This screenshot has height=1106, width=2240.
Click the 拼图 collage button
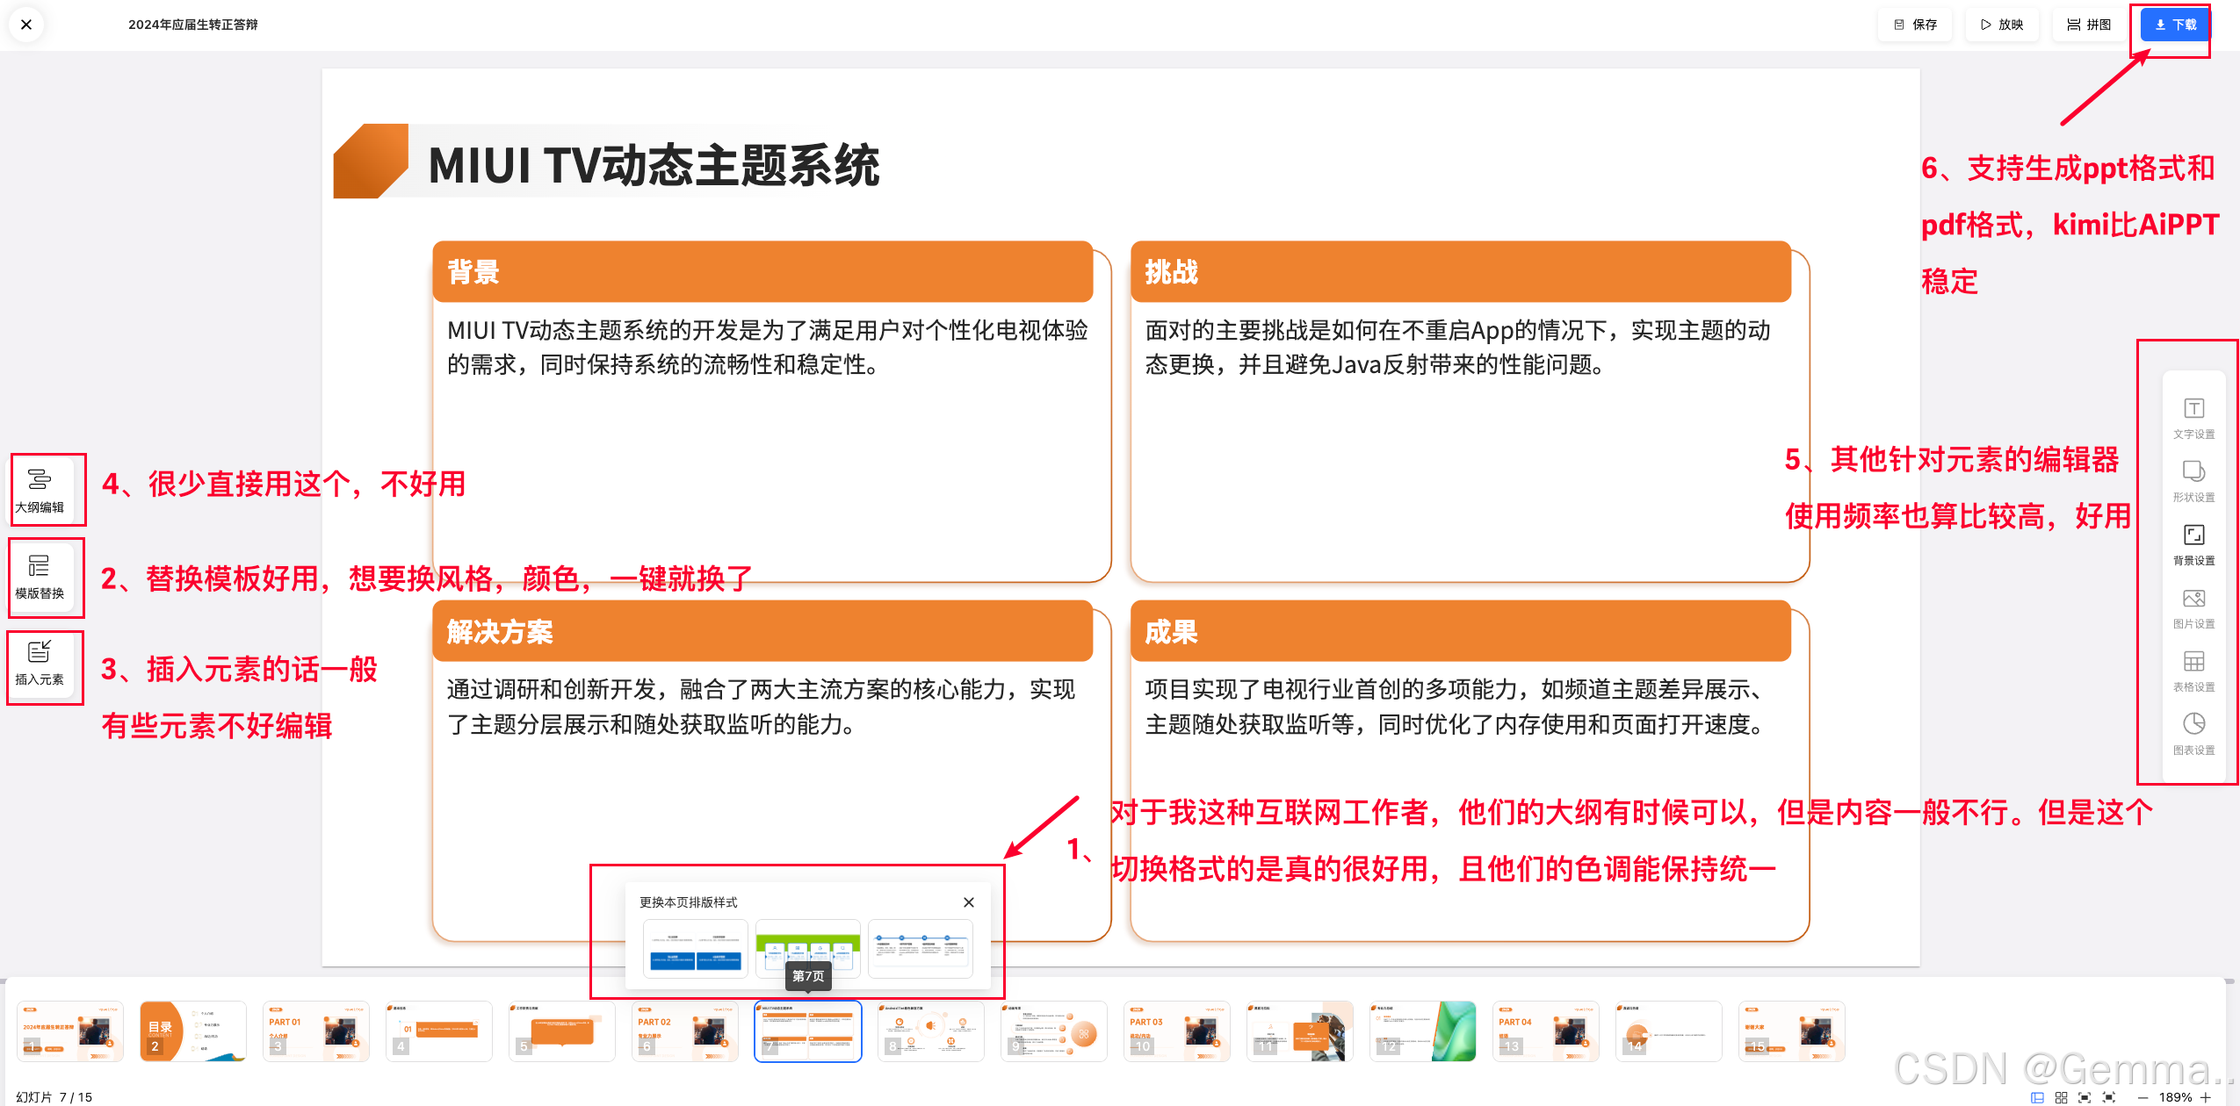tap(2088, 25)
